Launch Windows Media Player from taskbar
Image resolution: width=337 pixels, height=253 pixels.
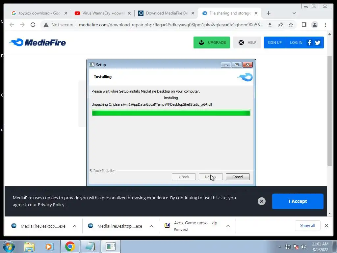[x=49, y=246]
